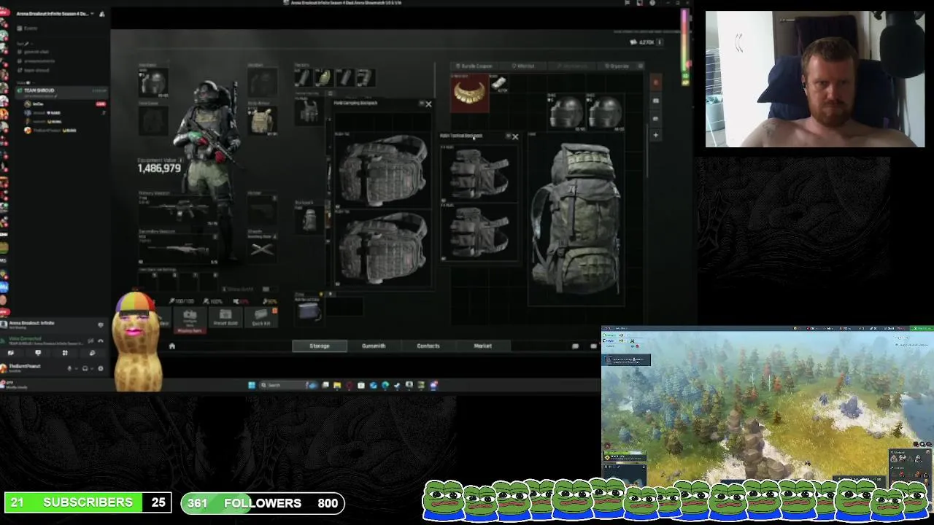The image size is (934, 525).
Task: Close the Tactical Backpack panel
Action: tap(515, 136)
